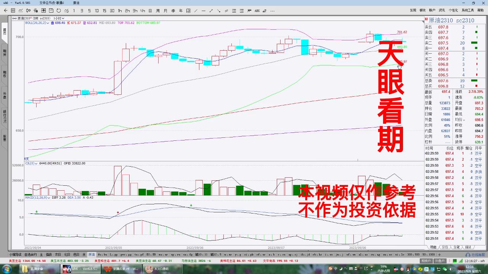Open WeChat from the system tray
Screen dimensions: 488x274
coord(444,269)
